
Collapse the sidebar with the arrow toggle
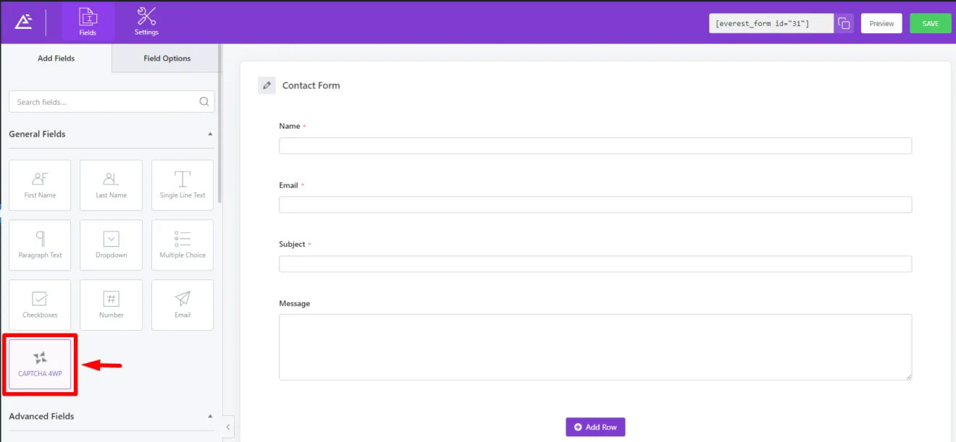pyautogui.click(x=228, y=427)
